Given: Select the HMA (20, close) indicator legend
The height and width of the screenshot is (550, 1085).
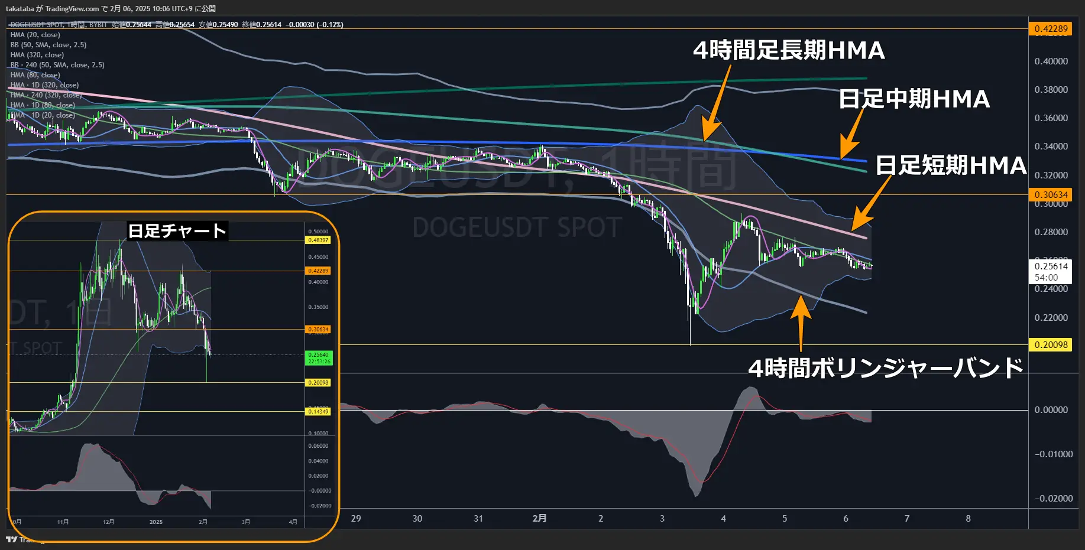Looking at the screenshot, I should (x=35, y=35).
